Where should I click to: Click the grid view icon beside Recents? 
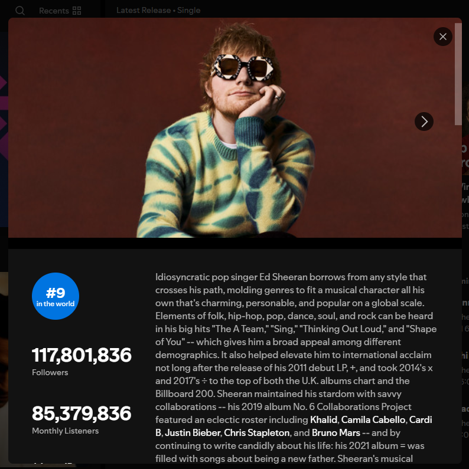77,11
